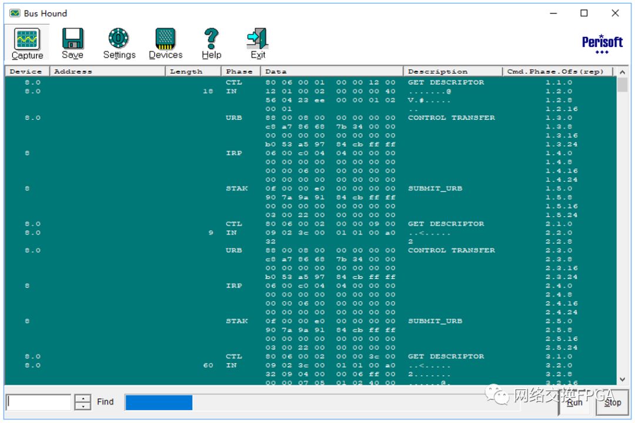635x423 pixels.
Task: Click the Save floppy disk icon
Action: click(x=72, y=39)
